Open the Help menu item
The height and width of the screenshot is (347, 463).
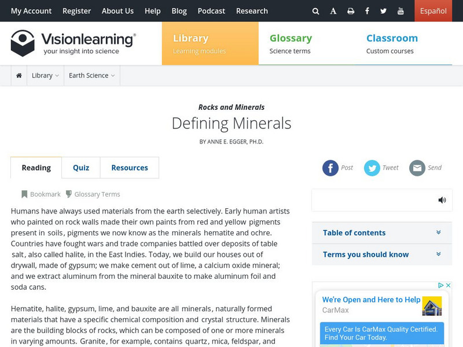(x=153, y=11)
